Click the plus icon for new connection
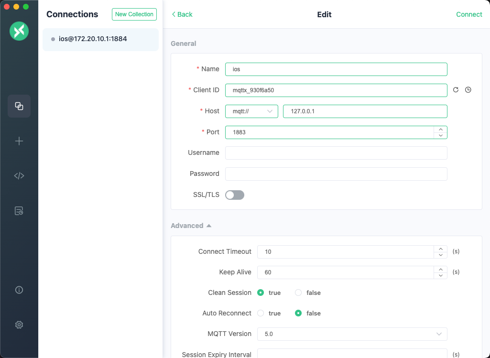 point(19,141)
